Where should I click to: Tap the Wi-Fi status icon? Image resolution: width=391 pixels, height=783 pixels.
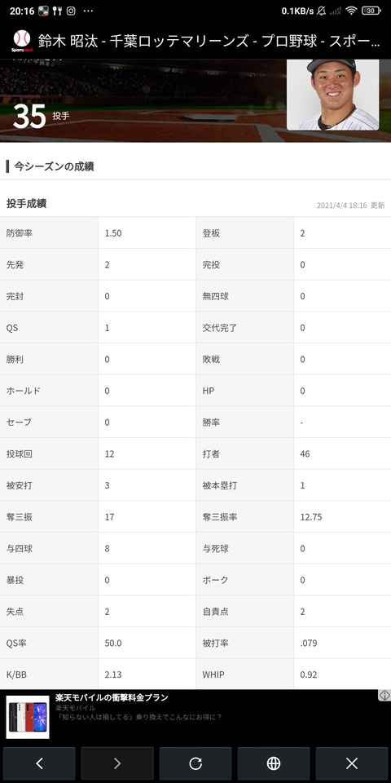tap(351, 11)
